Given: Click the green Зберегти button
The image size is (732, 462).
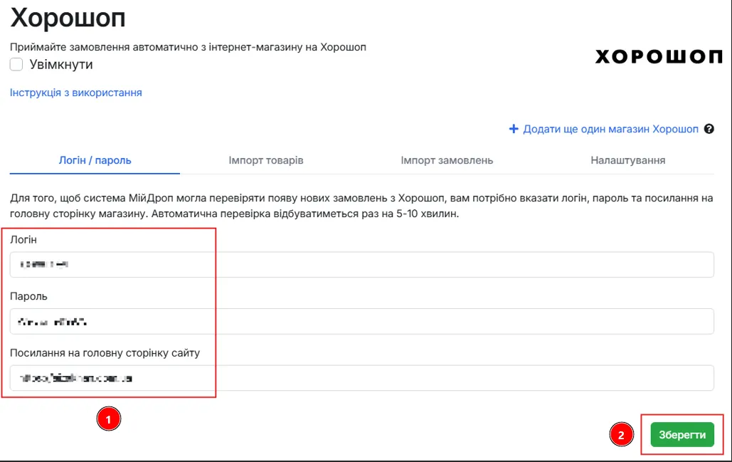Looking at the screenshot, I should 682,435.
